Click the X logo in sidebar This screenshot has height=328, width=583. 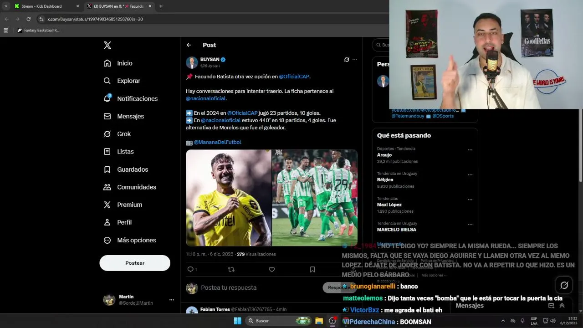[x=107, y=45]
